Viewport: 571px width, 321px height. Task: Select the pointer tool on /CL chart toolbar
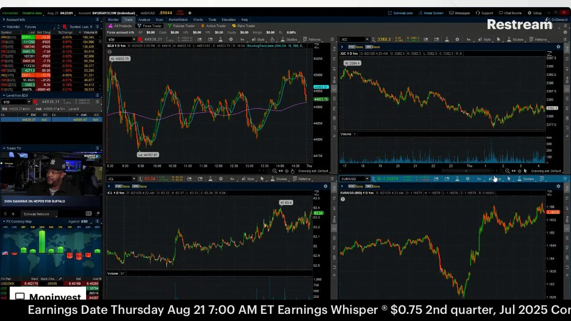tap(262, 179)
